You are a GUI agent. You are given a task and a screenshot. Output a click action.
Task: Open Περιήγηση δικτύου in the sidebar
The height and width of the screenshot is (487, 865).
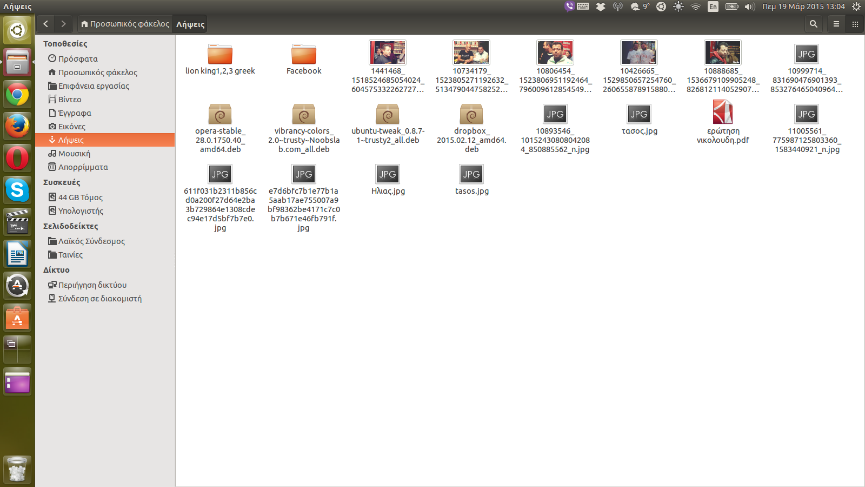pos(92,285)
